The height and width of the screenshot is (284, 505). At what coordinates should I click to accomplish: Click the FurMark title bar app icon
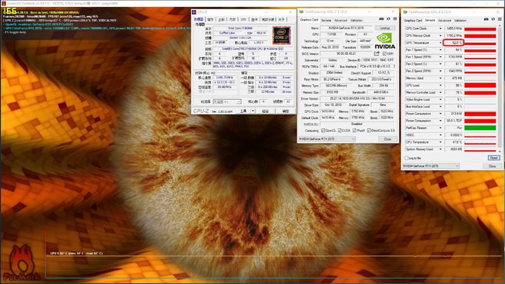point(4,3)
